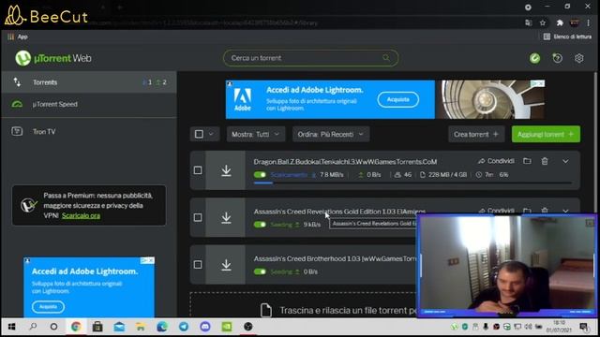Open the Mostra: Tutti filter dropdown
The height and width of the screenshot is (337, 600).
pyautogui.click(x=256, y=134)
